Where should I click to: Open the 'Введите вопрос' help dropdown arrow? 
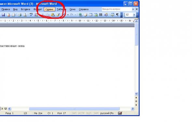[133, 9]
